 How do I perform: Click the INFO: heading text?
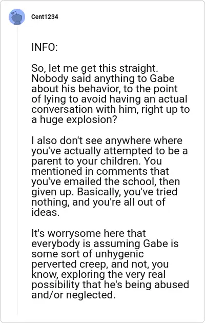(45, 47)
